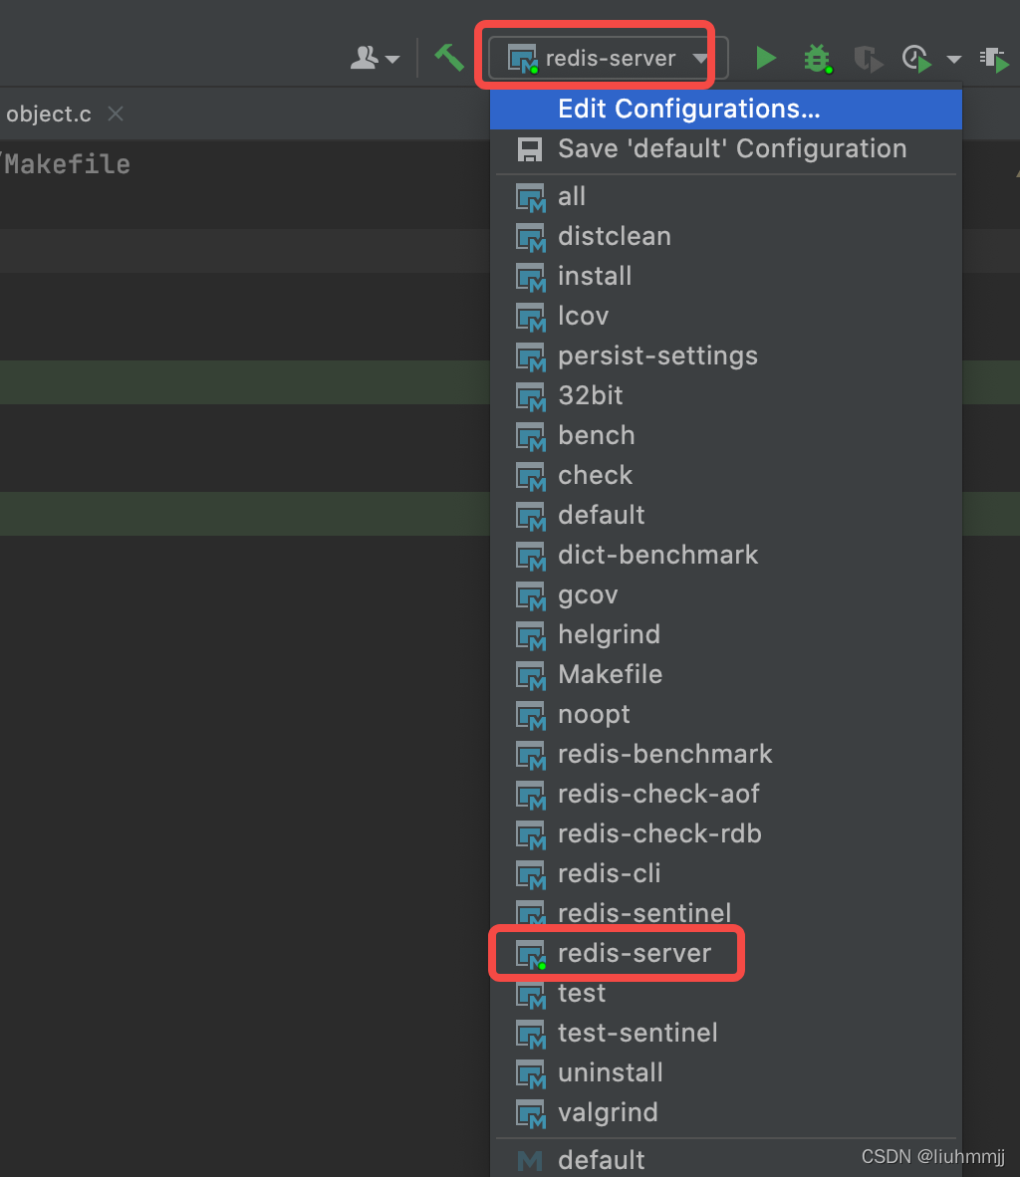Screen dimensions: 1020x1177
Task: Open the profiler options chevron
Action: [953, 59]
